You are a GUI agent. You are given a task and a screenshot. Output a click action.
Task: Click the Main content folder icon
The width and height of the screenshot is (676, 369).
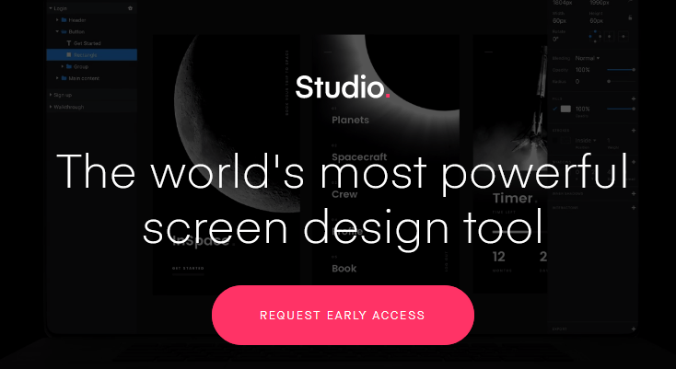click(64, 78)
